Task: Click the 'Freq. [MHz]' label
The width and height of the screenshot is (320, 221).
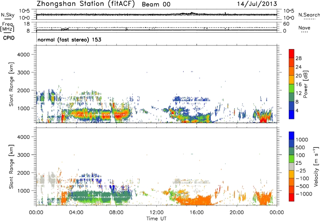Action: (8, 27)
